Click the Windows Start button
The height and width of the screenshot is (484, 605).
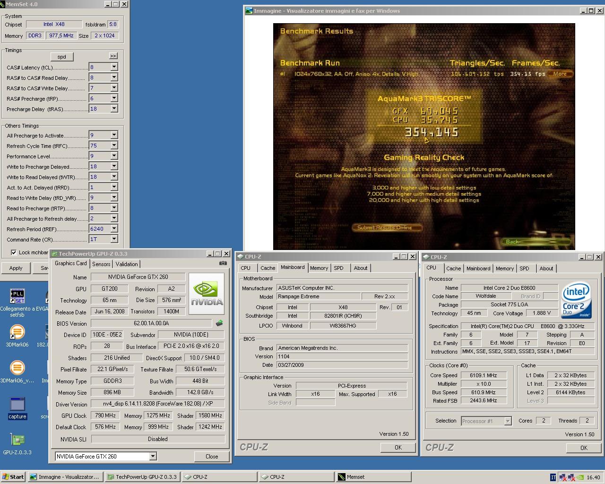(13, 477)
